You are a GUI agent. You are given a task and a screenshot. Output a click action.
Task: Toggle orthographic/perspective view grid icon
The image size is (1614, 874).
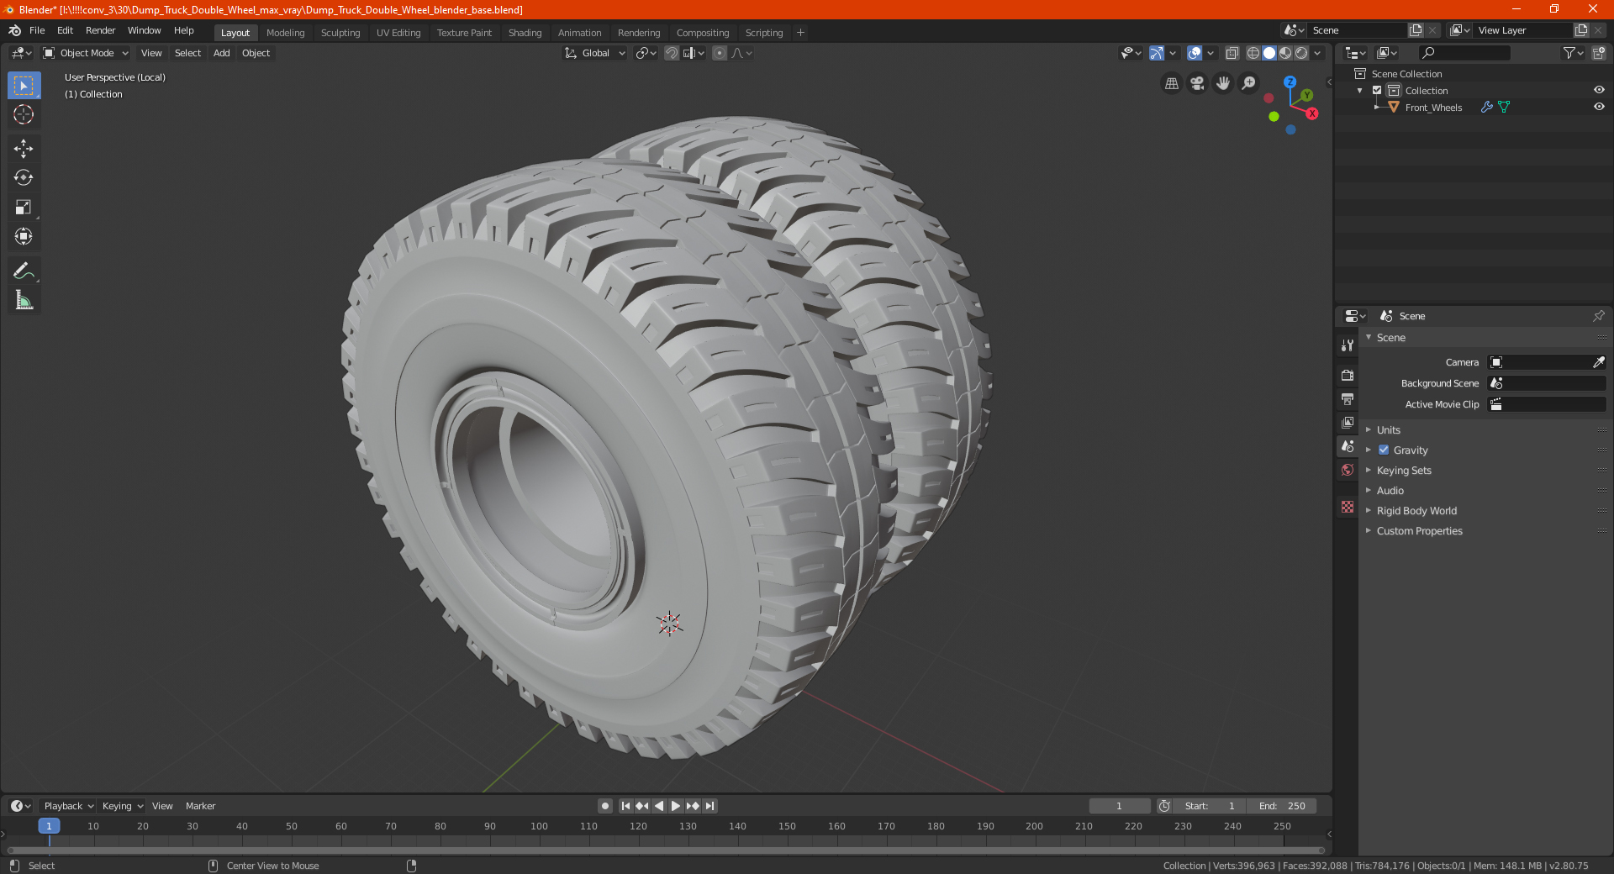tap(1172, 83)
